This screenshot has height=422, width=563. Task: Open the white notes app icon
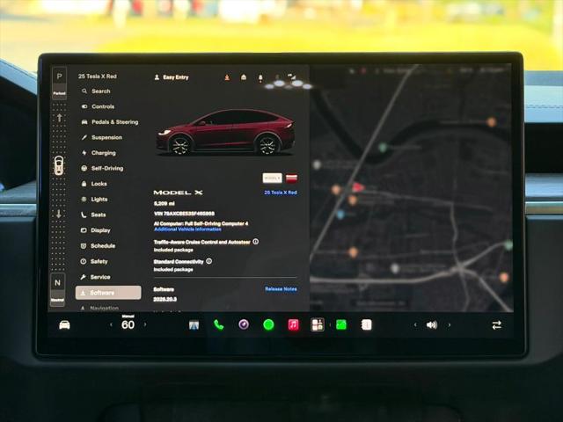pyautogui.click(x=366, y=325)
